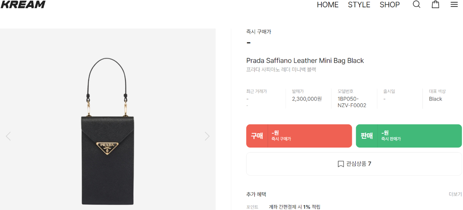Go to HOME menu
The height and width of the screenshot is (210, 463).
[x=328, y=5]
